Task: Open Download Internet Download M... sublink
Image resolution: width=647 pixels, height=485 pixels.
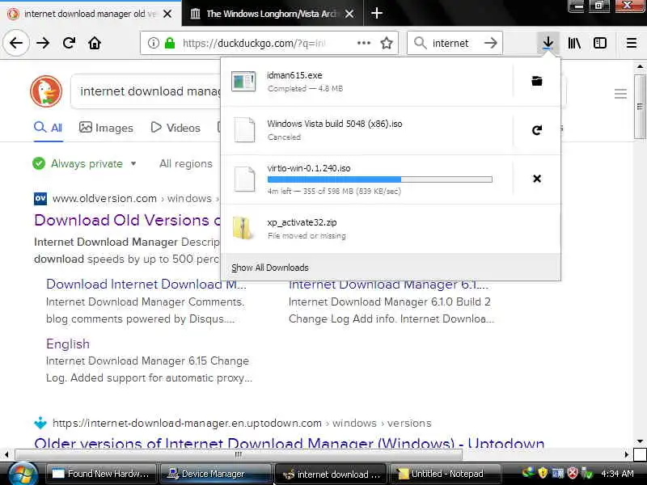Action: click(x=146, y=285)
